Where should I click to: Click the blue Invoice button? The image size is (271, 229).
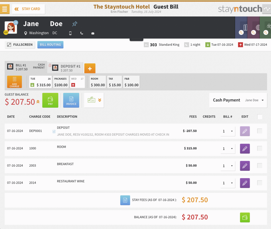[x=71, y=100]
